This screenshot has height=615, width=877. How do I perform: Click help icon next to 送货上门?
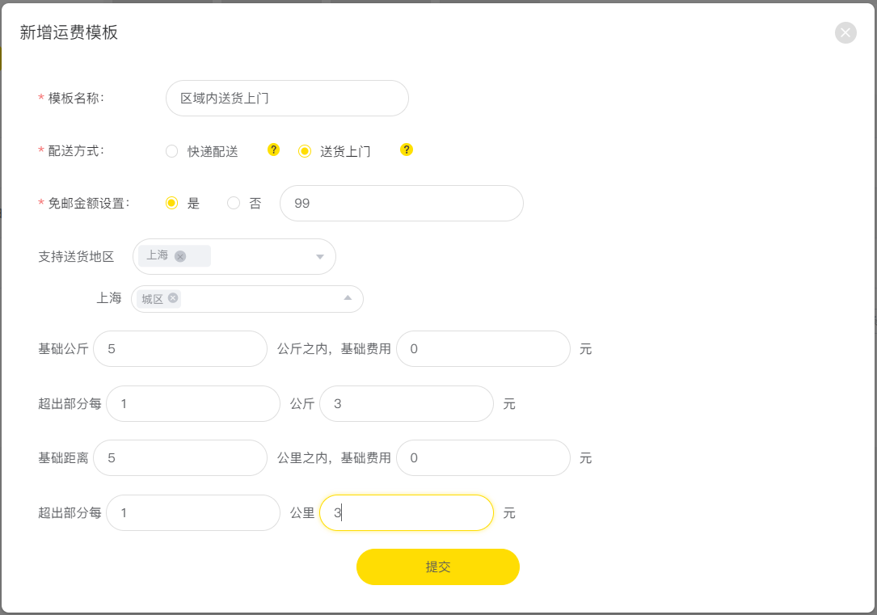406,150
